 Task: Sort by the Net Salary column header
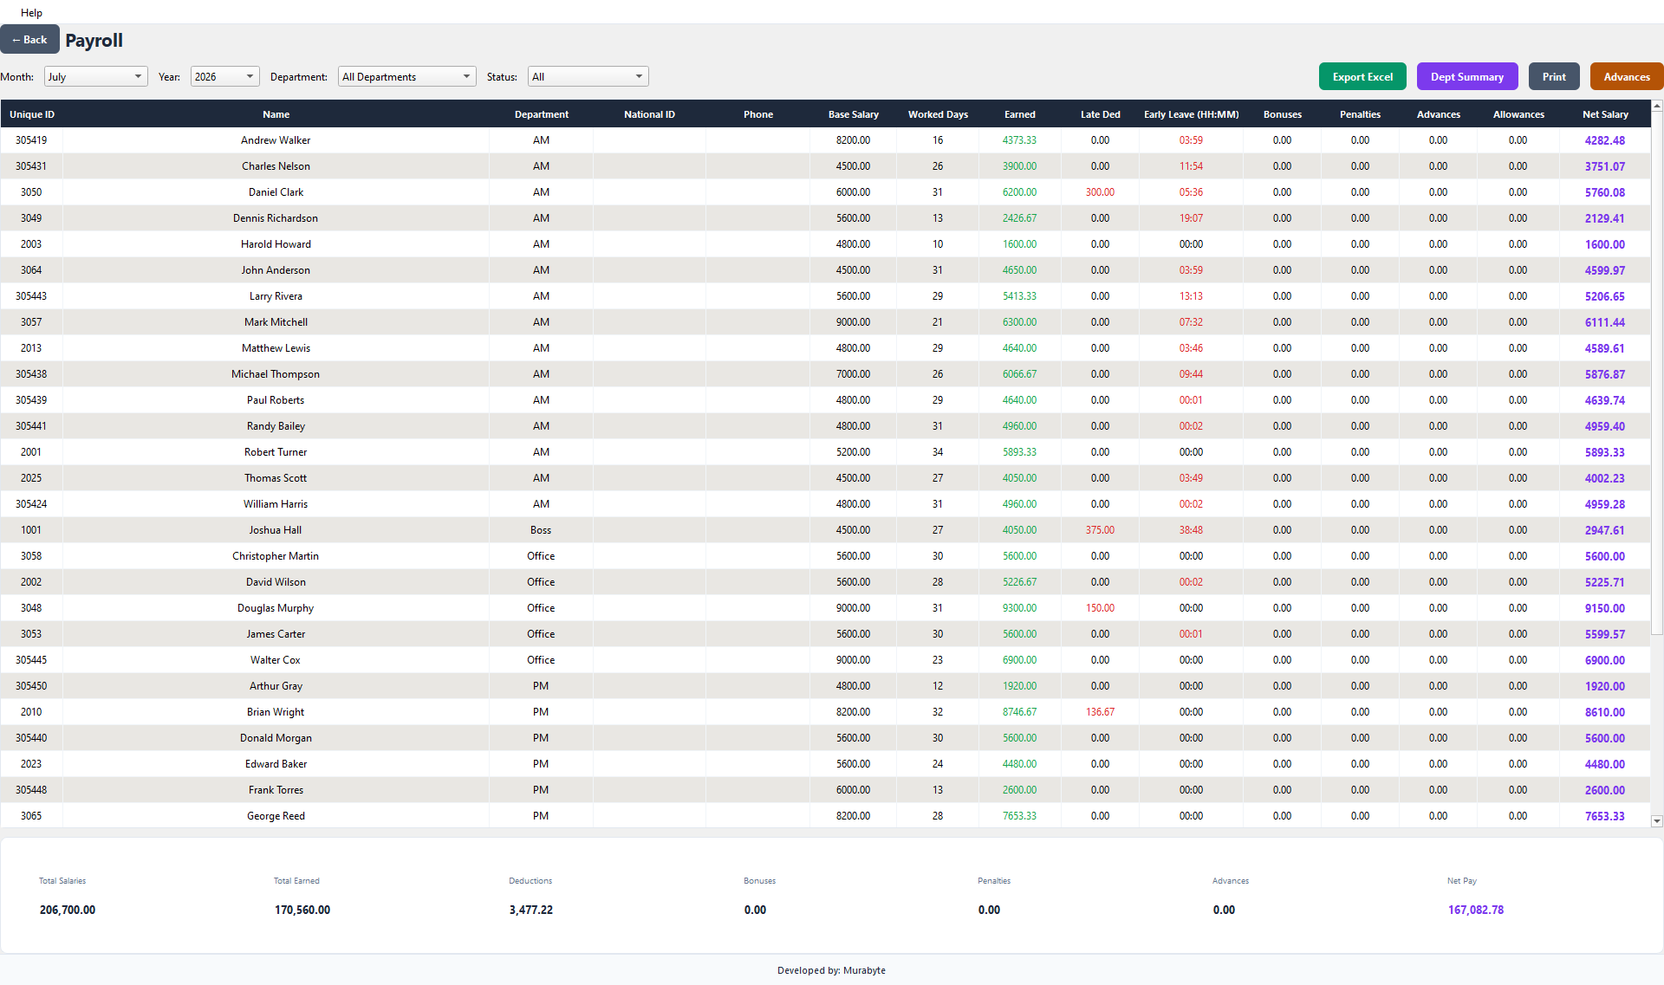[x=1605, y=114]
